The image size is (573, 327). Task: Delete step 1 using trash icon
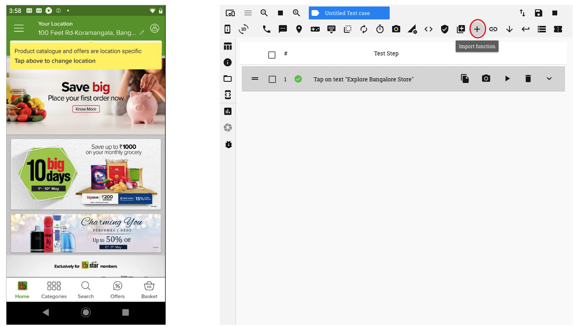528,79
